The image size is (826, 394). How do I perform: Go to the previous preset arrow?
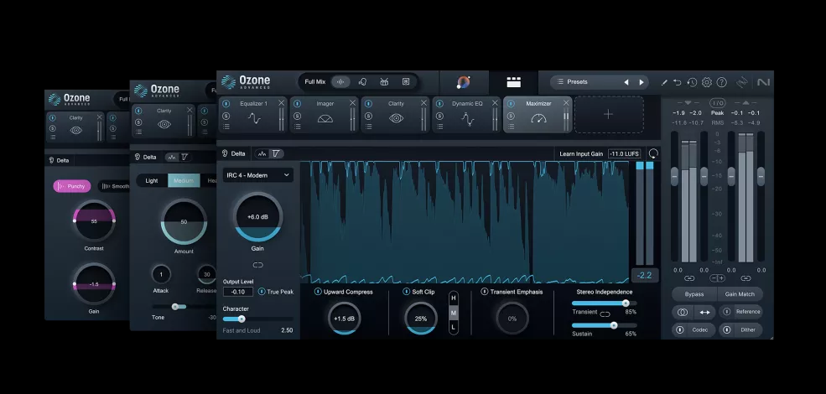(626, 82)
